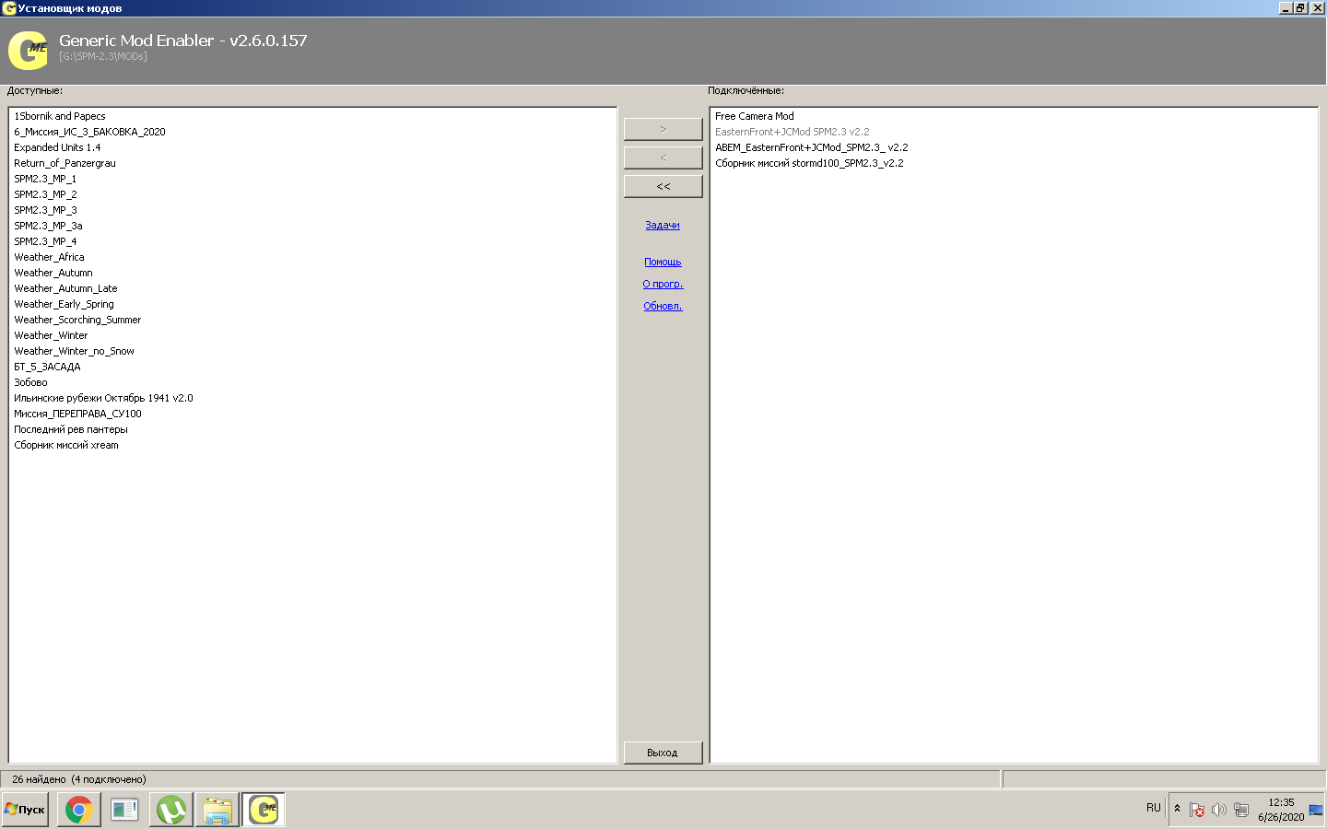
Task: Select 'Сборник миссий xream' mod
Action: pos(66,445)
